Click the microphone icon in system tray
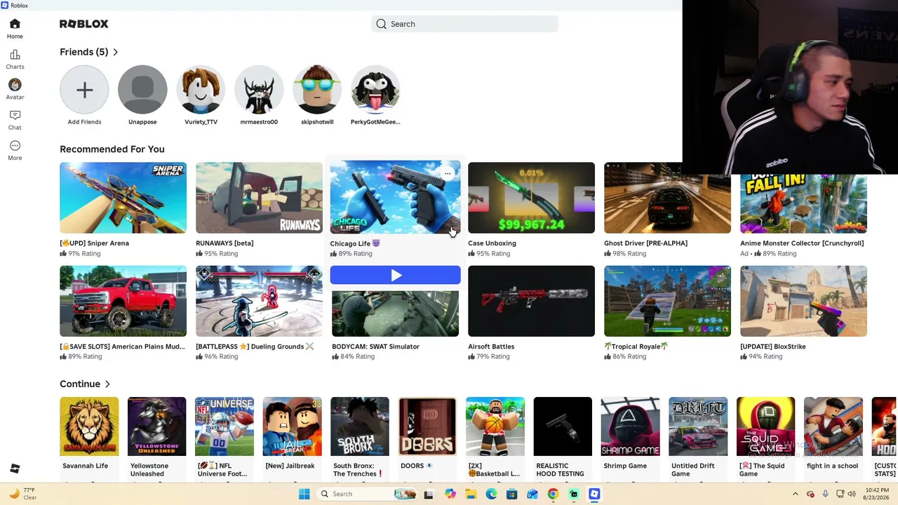Viewport: 898px width, 505px height. [x=825, y=494]
